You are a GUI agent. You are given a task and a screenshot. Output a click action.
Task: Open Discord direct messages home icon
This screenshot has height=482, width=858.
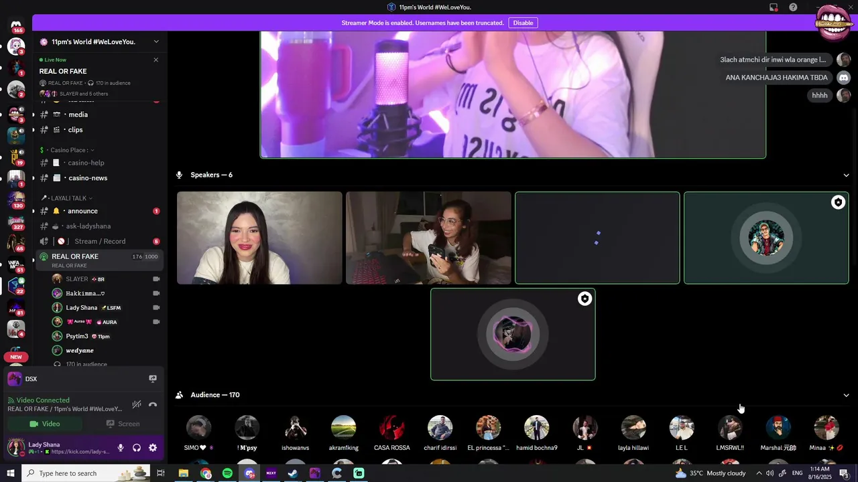(x=16, y=25)
